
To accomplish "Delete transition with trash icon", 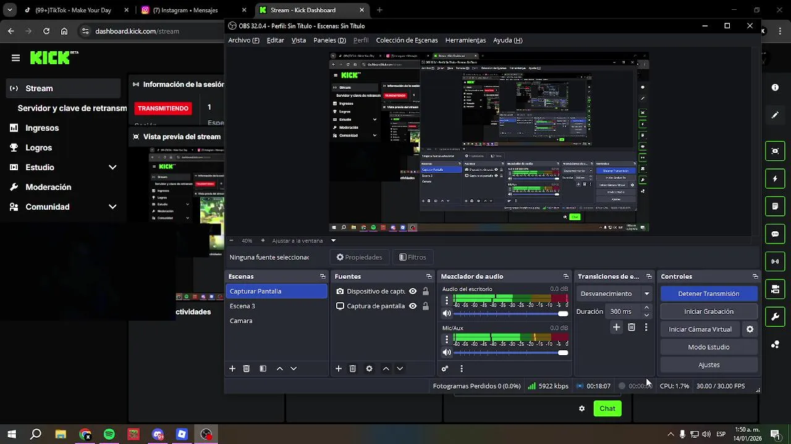I will (x=632, y=327).
